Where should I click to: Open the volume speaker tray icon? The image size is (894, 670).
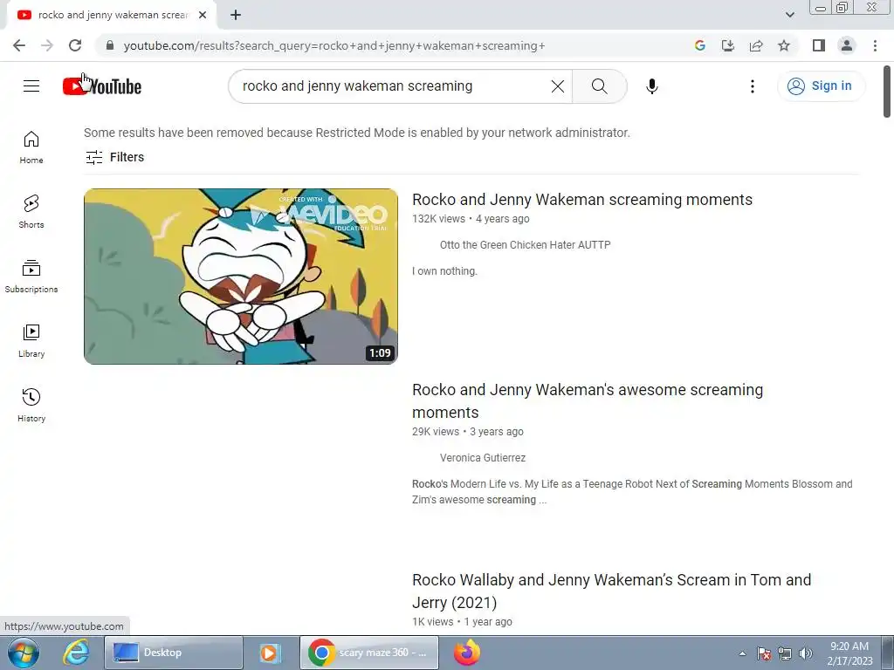(x=806, y=653)
